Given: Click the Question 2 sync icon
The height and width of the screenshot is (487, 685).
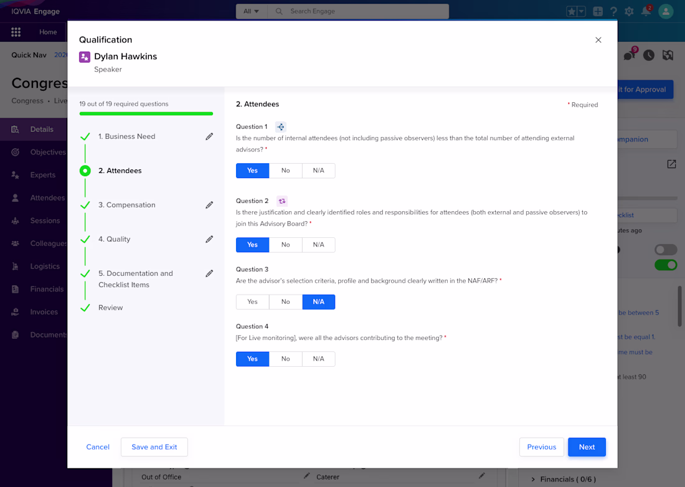Looking at the screenshot, I should click(x=282, y=201).
